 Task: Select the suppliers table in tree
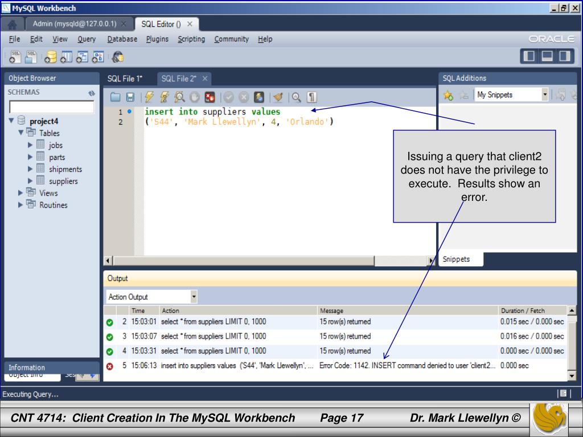pyautogui.click(x=63, y=181)
